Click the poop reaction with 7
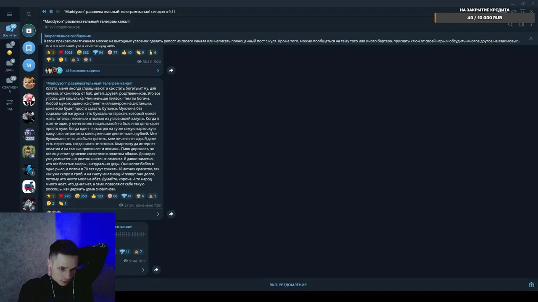This screenshot has width=538, height=302. click(x=138, y=252)
